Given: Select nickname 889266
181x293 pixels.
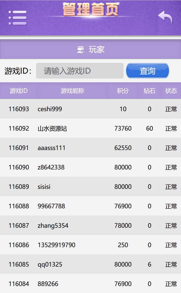Looking at the screenshot, I should point(48,284).
